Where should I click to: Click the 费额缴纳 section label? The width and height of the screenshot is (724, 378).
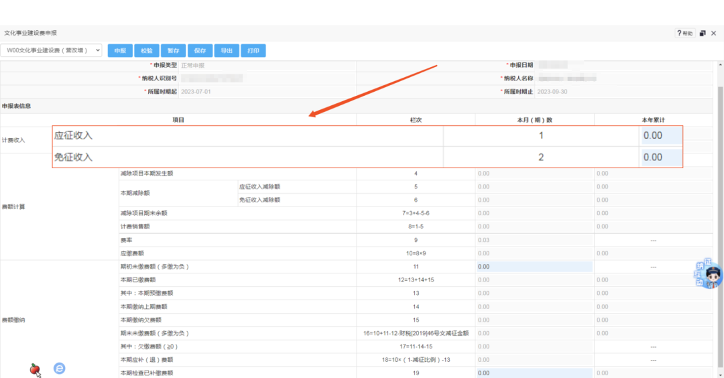click(13, 320)
